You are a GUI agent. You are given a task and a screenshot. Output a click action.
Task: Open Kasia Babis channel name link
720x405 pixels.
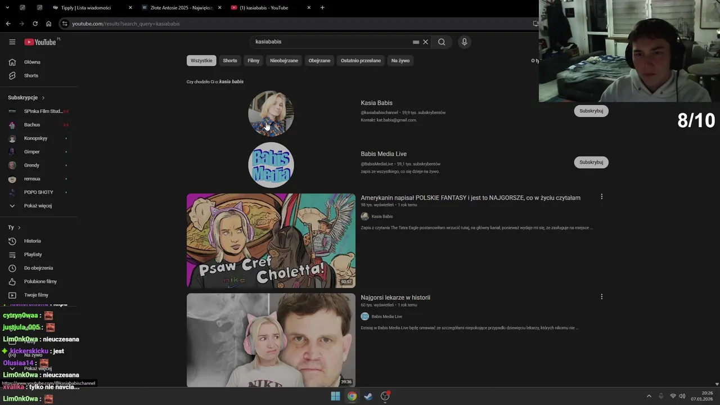[377, 103]
